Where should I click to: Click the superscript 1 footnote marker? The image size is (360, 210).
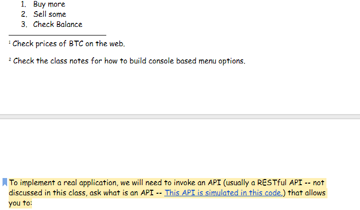coord(10,42)
